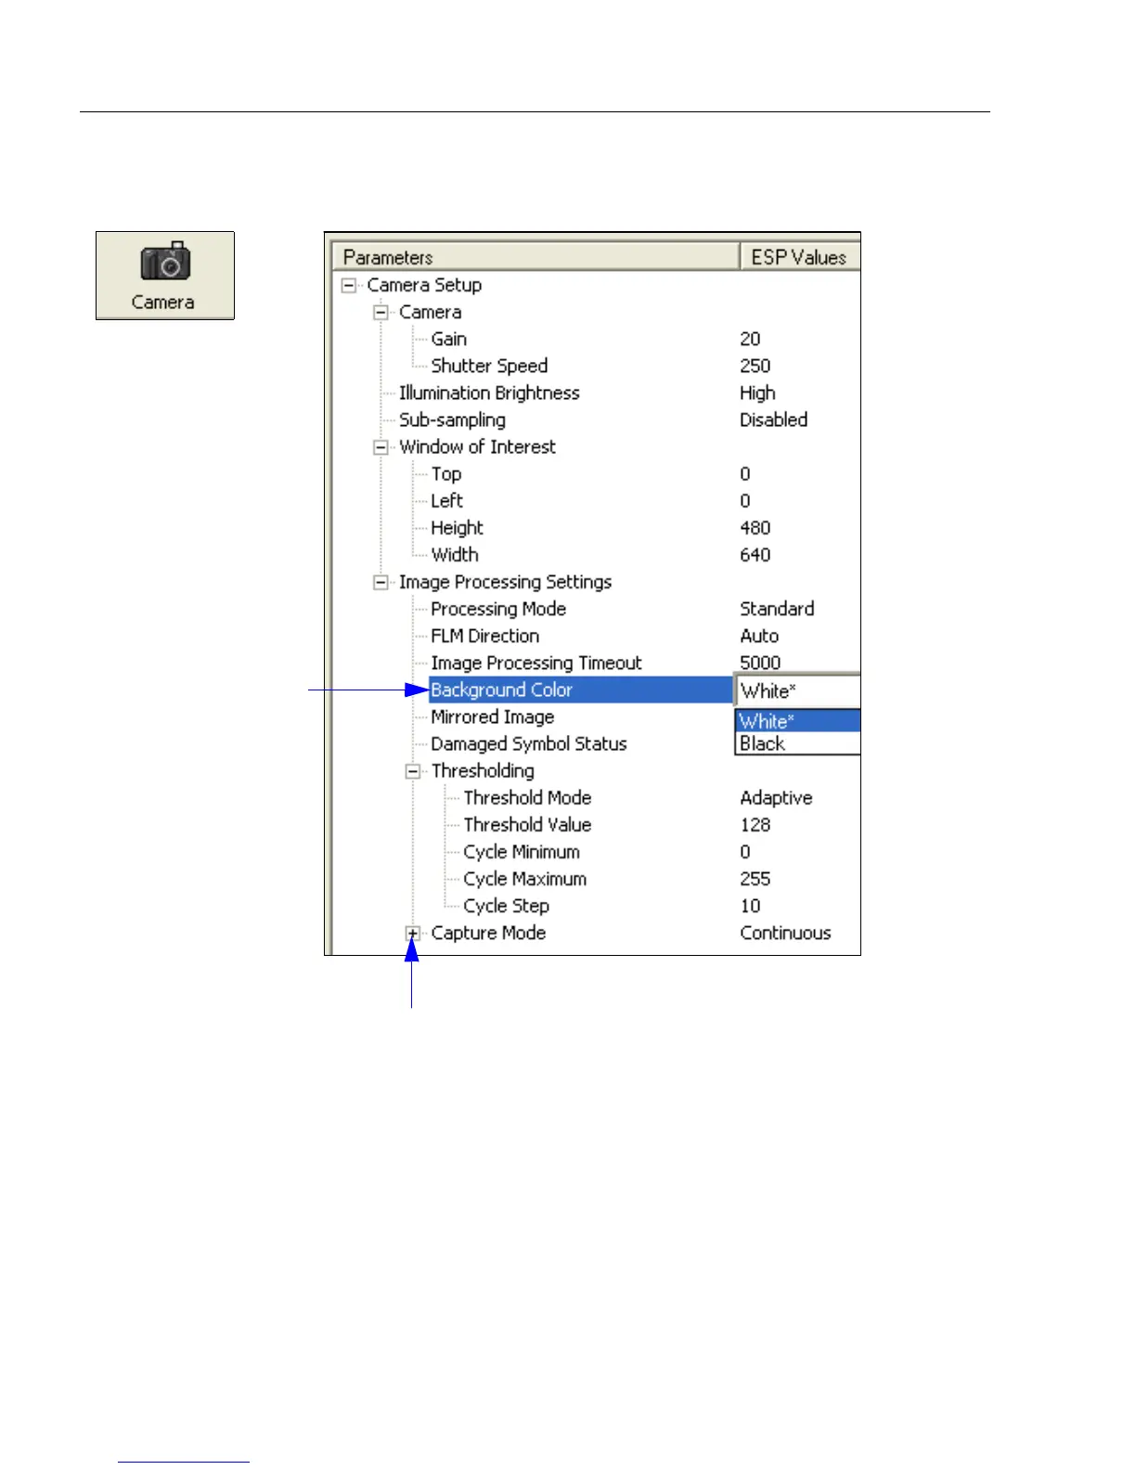This screenshot has height=1470, width=1136.
Task: Open the Camera button
Action: (x=165, y=276)
